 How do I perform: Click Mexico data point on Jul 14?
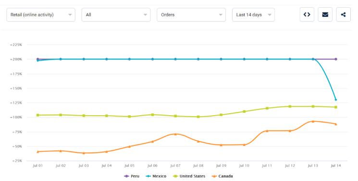point(335,100)
